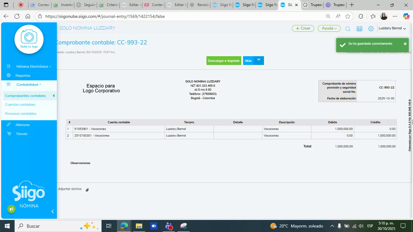This screenshot has width=413, height=232.
Task: Open Tienda in sidebar
Action: 21,134
